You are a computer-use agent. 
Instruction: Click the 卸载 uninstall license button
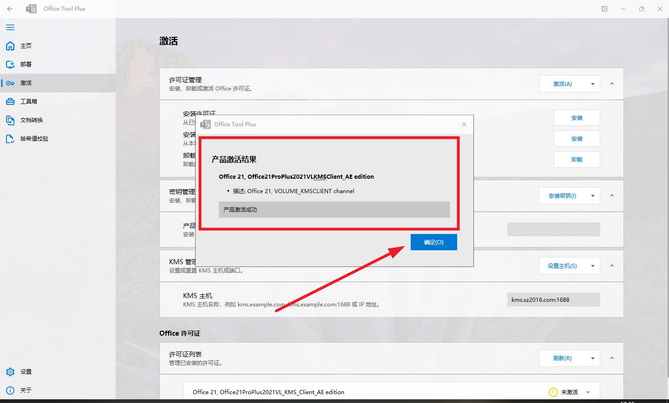click(577, 159)
